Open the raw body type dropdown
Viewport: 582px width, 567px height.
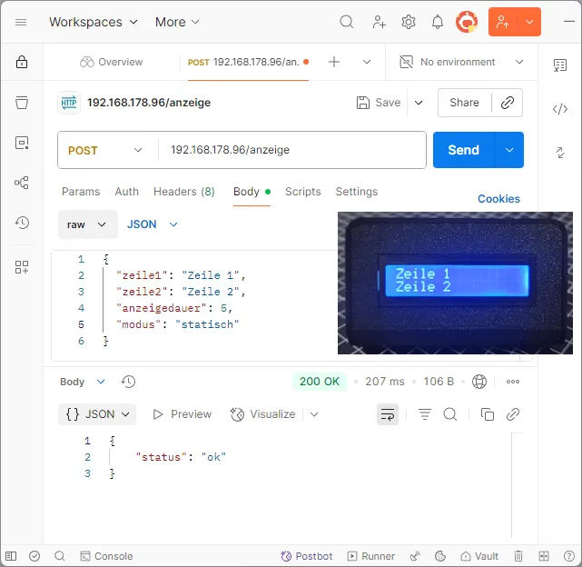[87, 224]
